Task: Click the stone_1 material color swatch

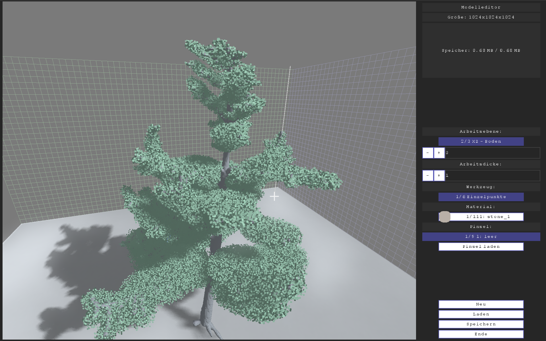Action: click(x=445, y=217)
